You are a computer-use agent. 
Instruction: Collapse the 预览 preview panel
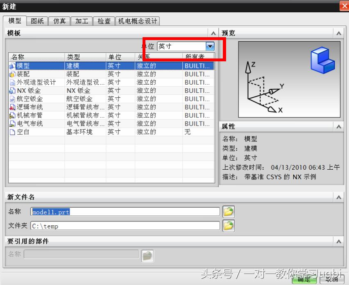click(x=339, y=33)
